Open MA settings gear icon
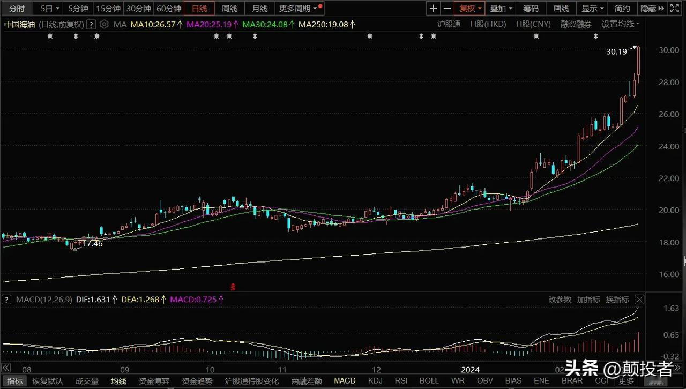 click(104, 24)
